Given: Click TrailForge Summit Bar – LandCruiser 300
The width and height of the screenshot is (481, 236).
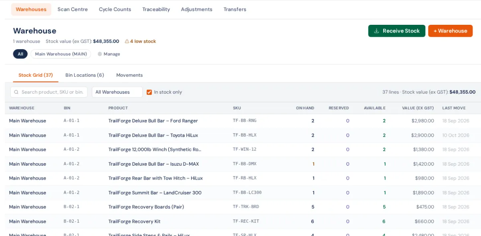Looking at the screenshot, I should 155,193.
